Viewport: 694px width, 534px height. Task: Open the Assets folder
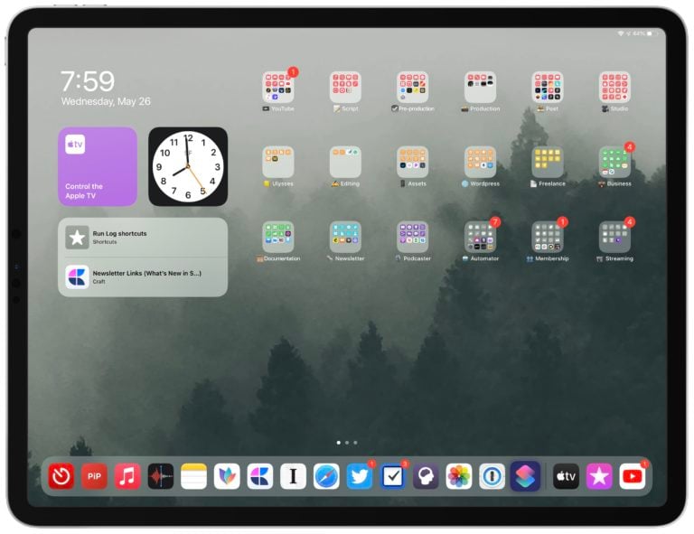click(x=412, y=162)
